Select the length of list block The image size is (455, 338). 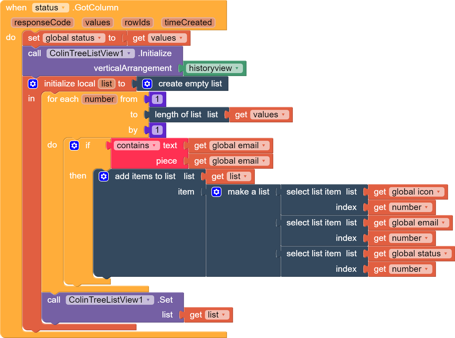pos(178,115)
